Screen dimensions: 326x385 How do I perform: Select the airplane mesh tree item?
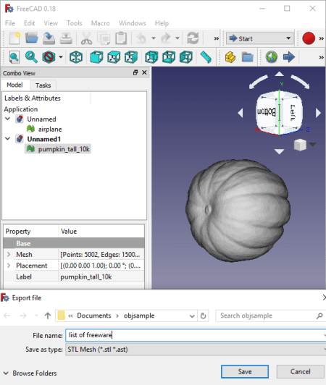pyautogui.click(x=50, y=129)
